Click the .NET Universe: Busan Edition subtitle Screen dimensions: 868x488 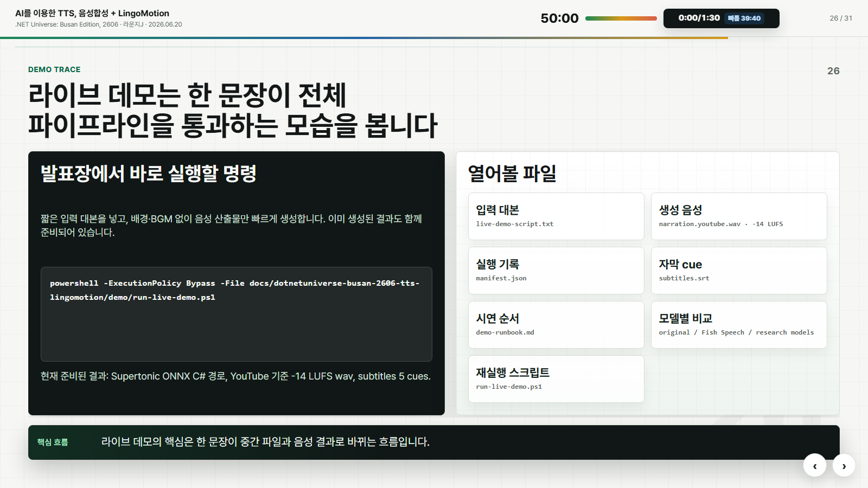[99, 24]
